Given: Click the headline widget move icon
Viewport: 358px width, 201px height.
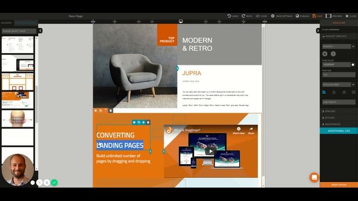Looking at the screenshot, I should [143, 122].
